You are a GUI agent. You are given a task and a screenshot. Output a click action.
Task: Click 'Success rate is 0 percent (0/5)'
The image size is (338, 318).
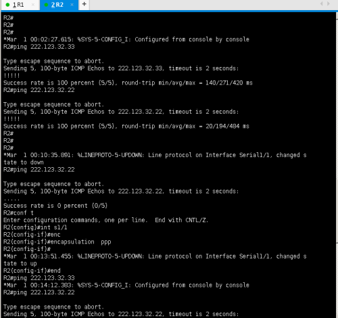[x=55, y=206]
